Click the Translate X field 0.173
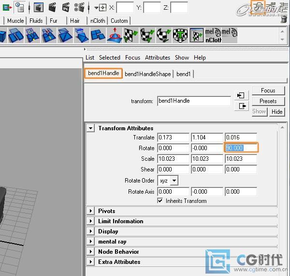The height and width of the screenshot is (276, 290). click(174, 137)
